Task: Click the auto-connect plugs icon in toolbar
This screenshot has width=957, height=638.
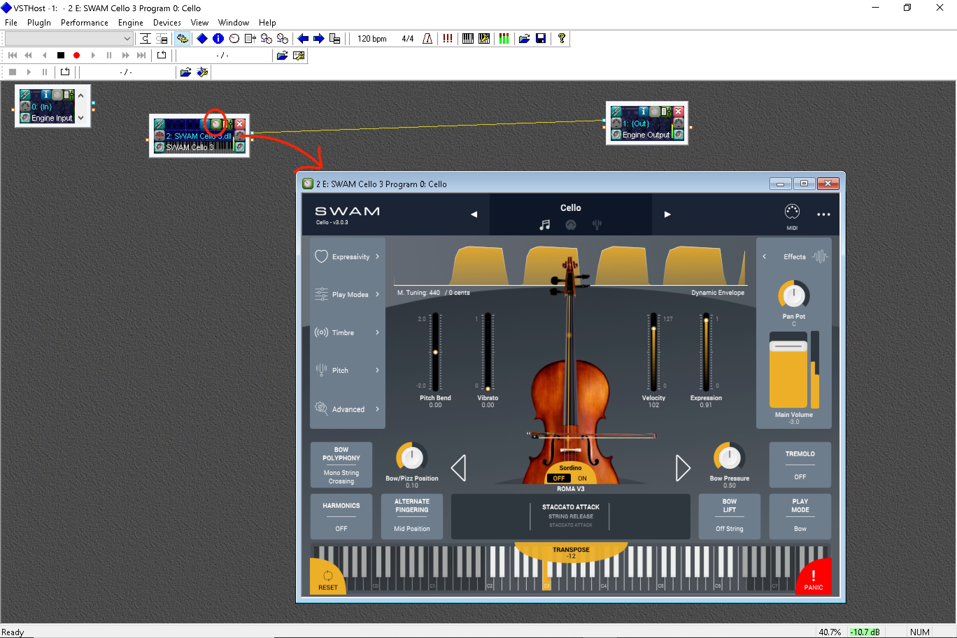Action: pos(182,39)
